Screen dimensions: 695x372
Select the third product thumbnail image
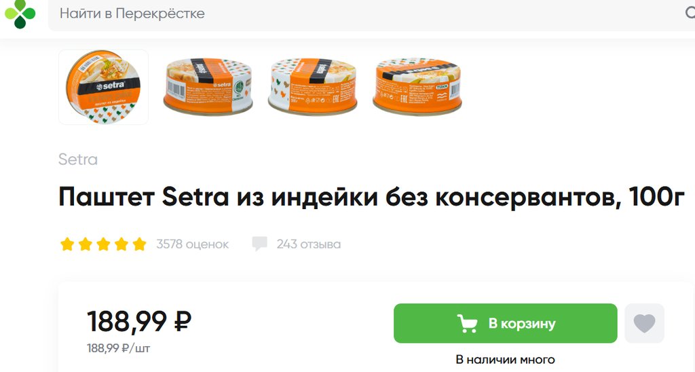(x=312, y=86)
